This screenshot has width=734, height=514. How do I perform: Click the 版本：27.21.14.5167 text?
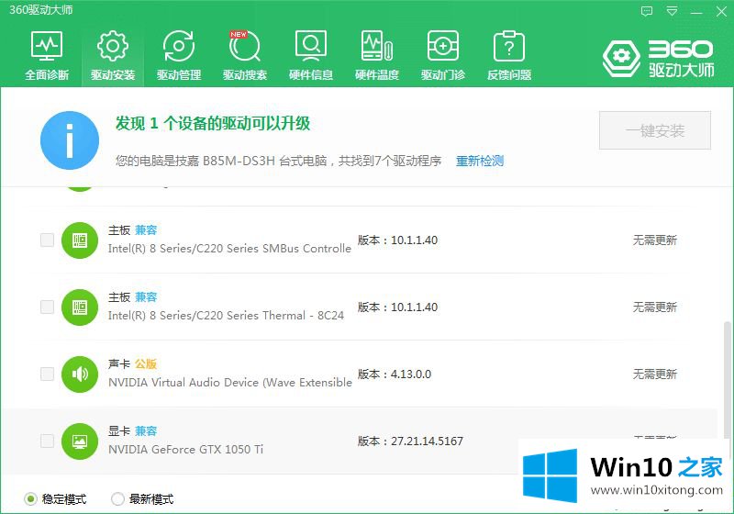410,441
